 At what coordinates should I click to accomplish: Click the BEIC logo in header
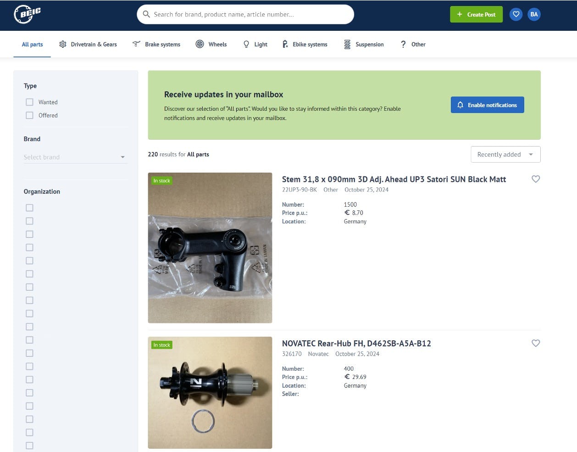[27, 14]
